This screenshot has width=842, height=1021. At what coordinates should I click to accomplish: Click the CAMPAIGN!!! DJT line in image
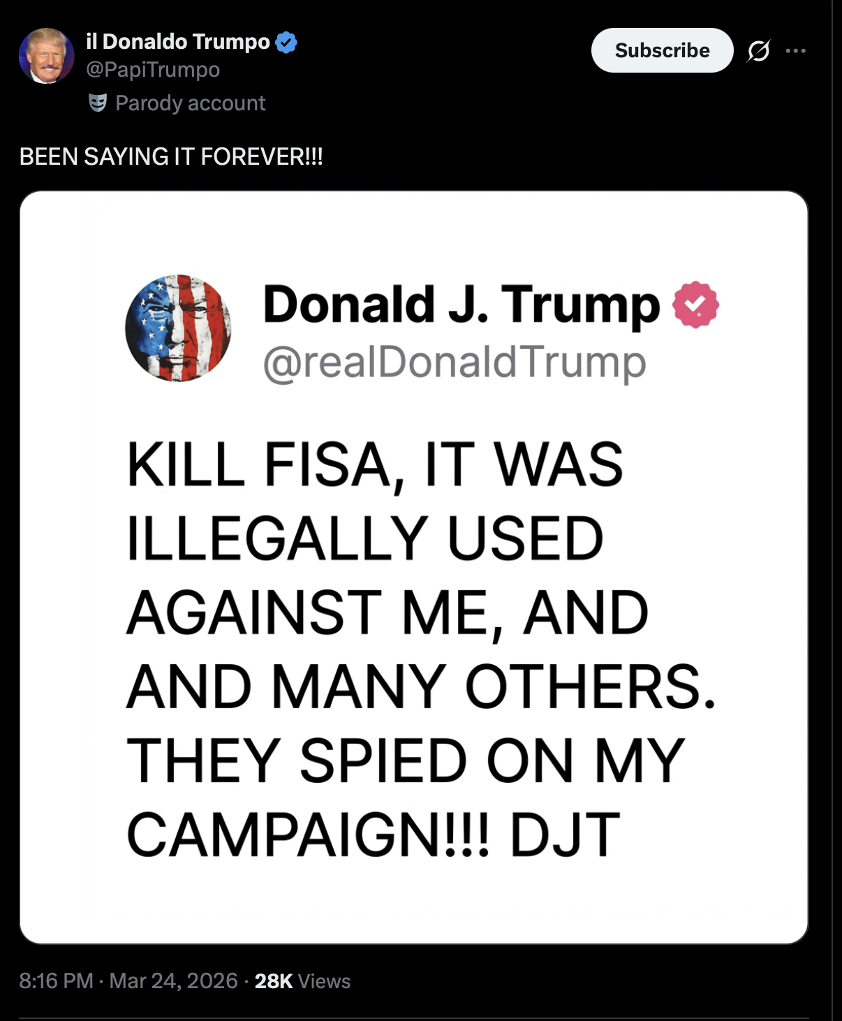pyautogui.click(x=373, y=835)
